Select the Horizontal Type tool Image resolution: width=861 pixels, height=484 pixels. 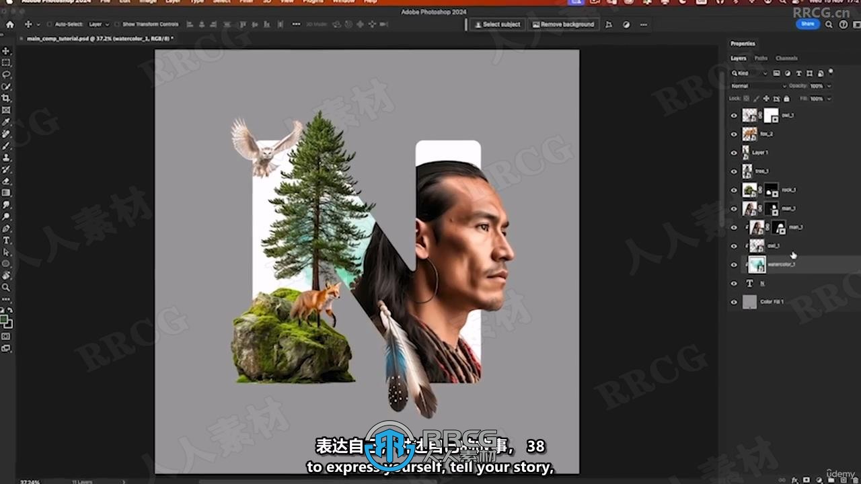pyautogui.click(x=6, y=240)
